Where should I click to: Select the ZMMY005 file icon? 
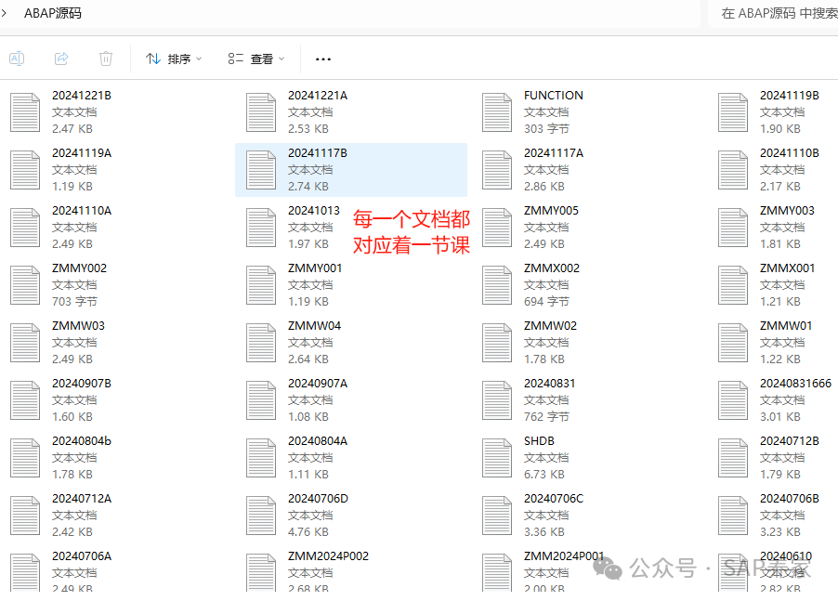click(497, 228)
